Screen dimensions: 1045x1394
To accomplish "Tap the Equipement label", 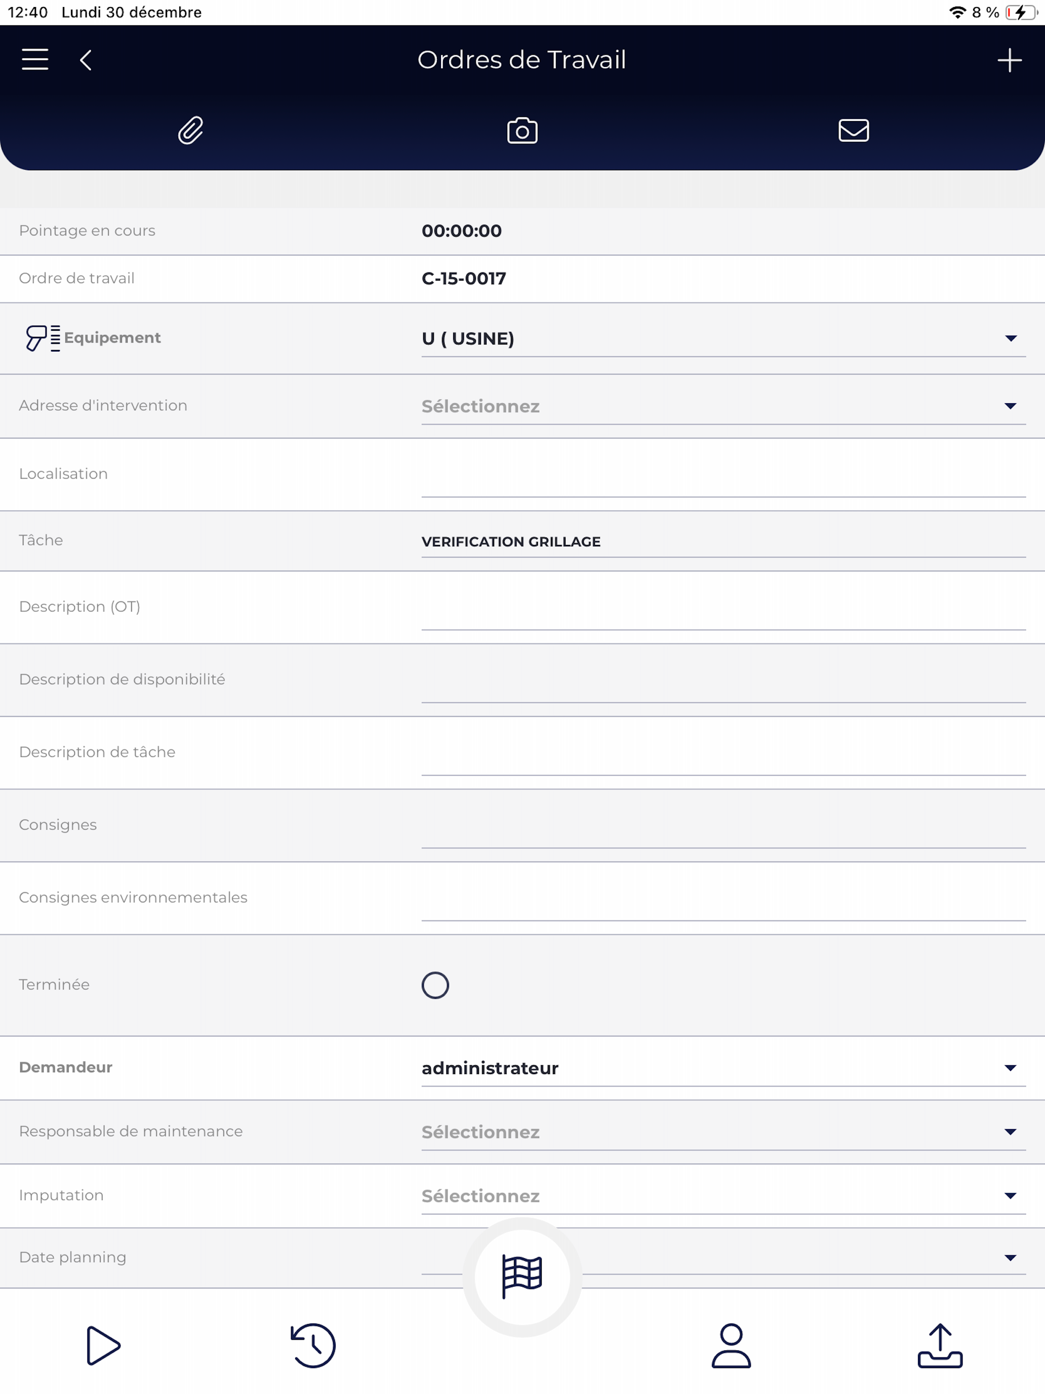I will (x=112, y=338).
